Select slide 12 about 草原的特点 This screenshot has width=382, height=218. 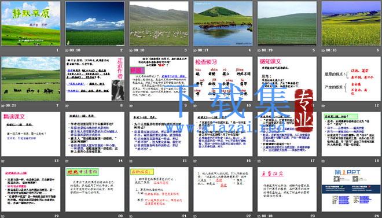351,79
